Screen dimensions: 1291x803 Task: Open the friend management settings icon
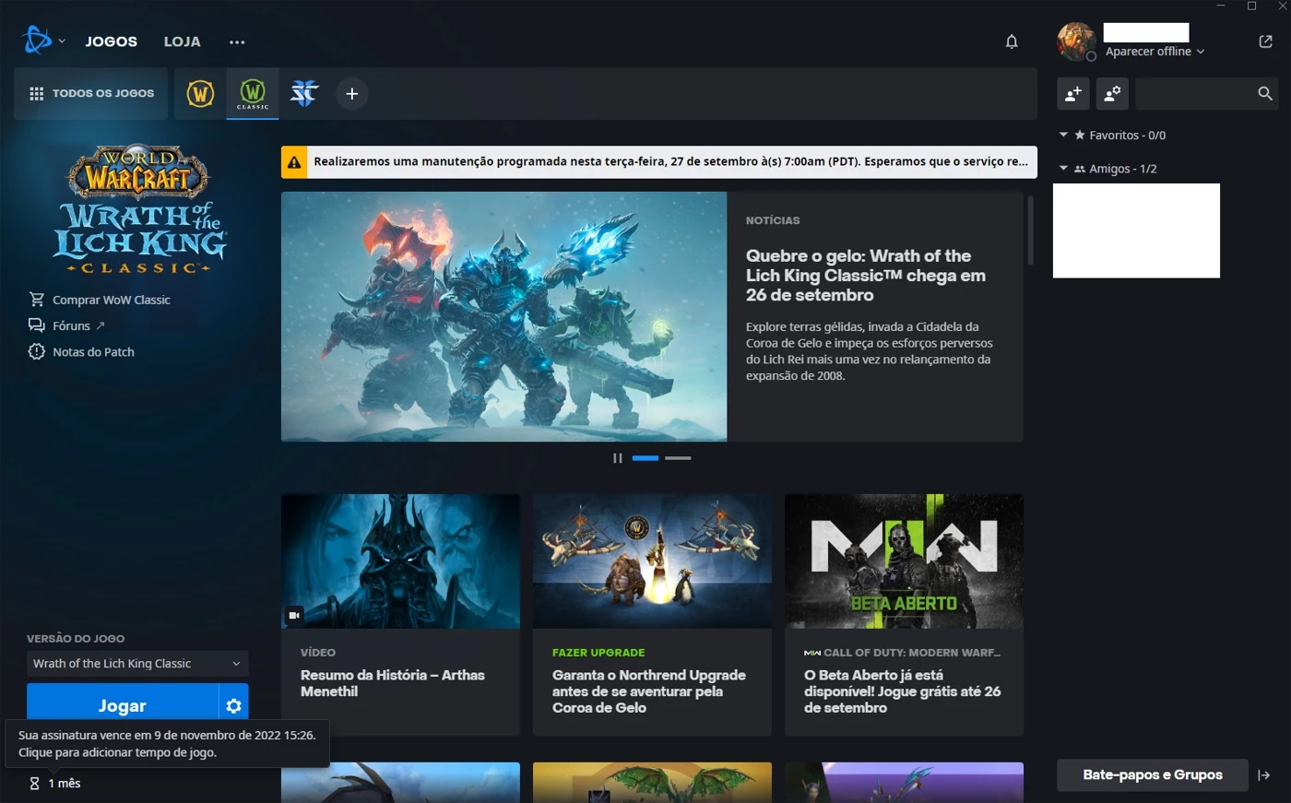(x=1112, y=93)
